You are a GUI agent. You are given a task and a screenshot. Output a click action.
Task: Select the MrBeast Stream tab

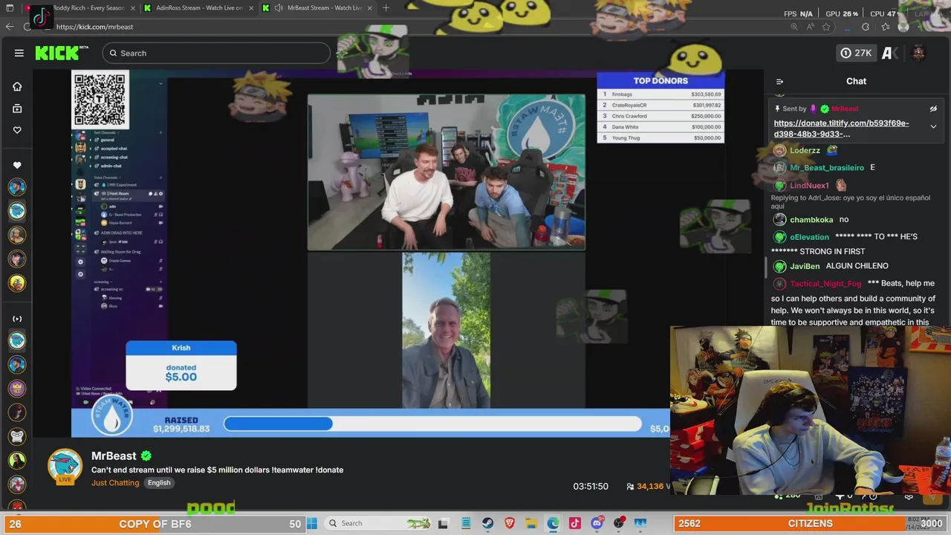click(319, 8)
